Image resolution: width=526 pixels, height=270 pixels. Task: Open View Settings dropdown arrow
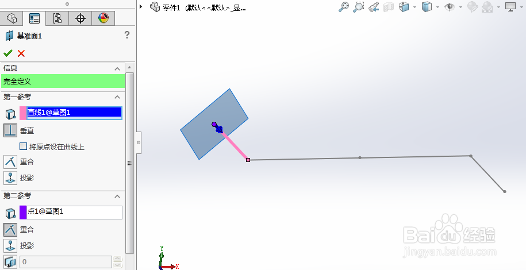click(x=521, y=7)
